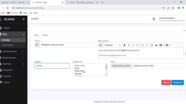Undo the last editor change

coord(143,45)
